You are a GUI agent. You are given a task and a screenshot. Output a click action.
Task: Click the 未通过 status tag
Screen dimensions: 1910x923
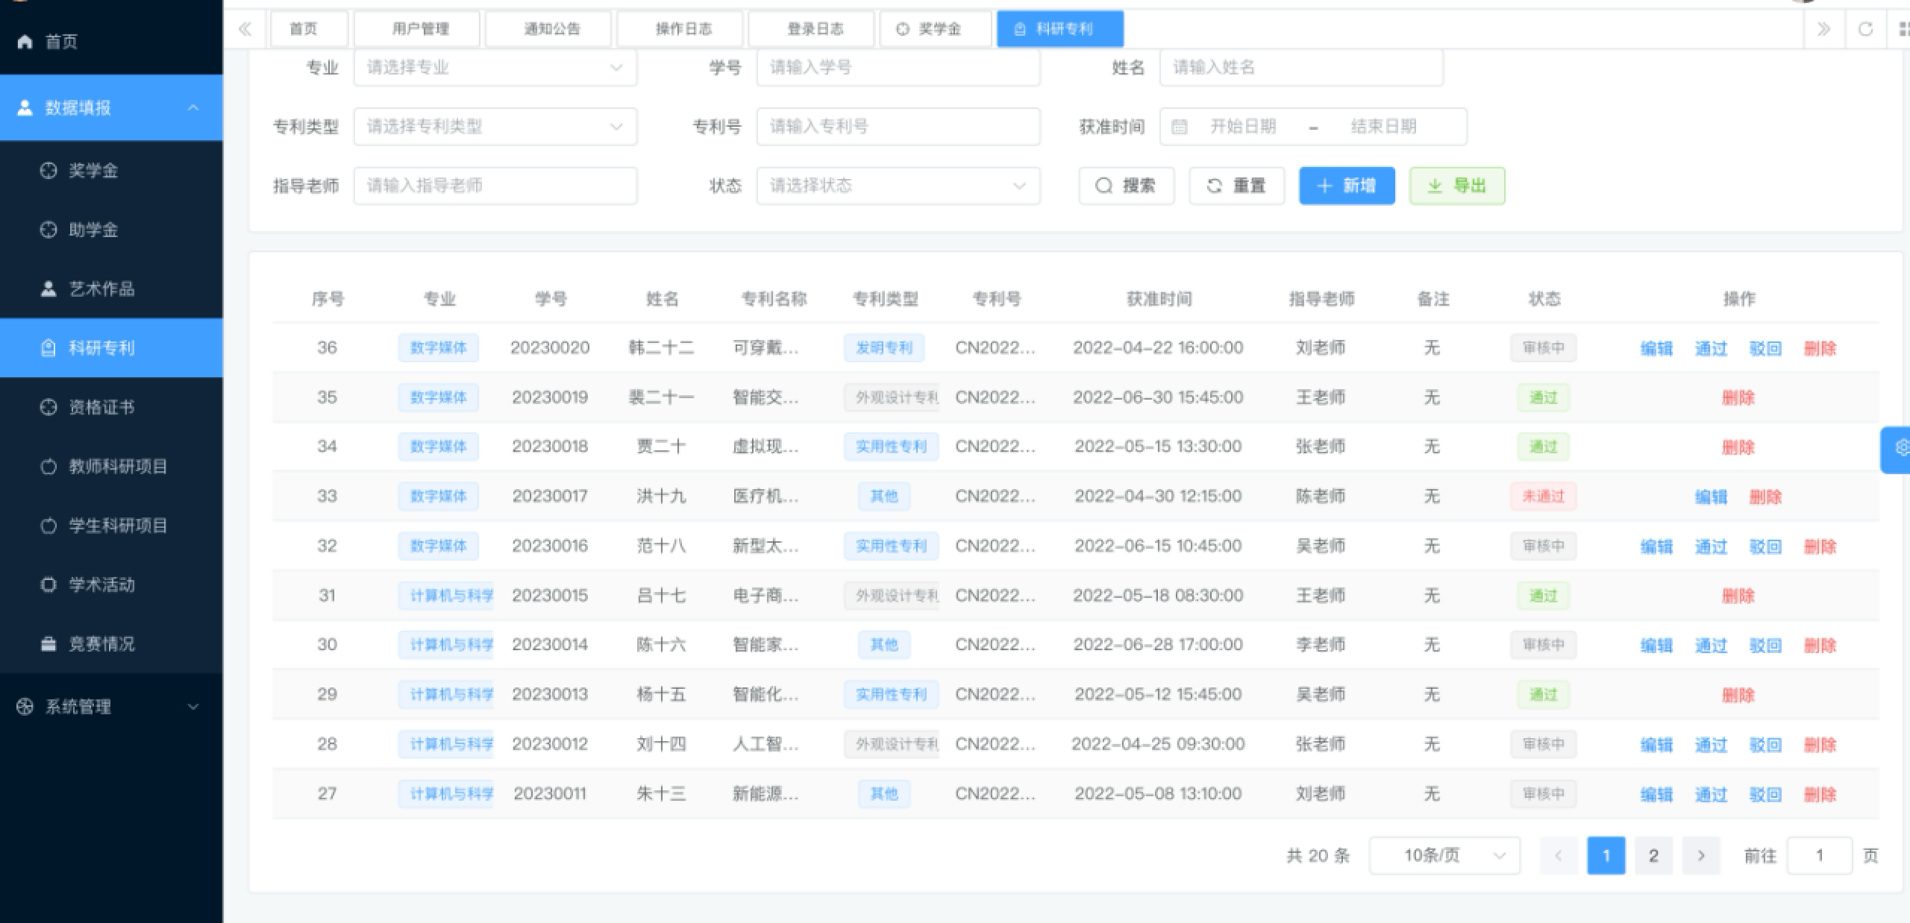pyautogui.click(x=1543, y=497)
